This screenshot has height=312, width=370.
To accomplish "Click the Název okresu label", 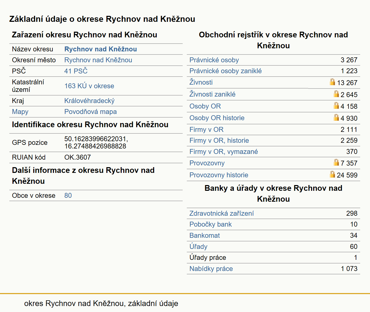I will 32,49.
